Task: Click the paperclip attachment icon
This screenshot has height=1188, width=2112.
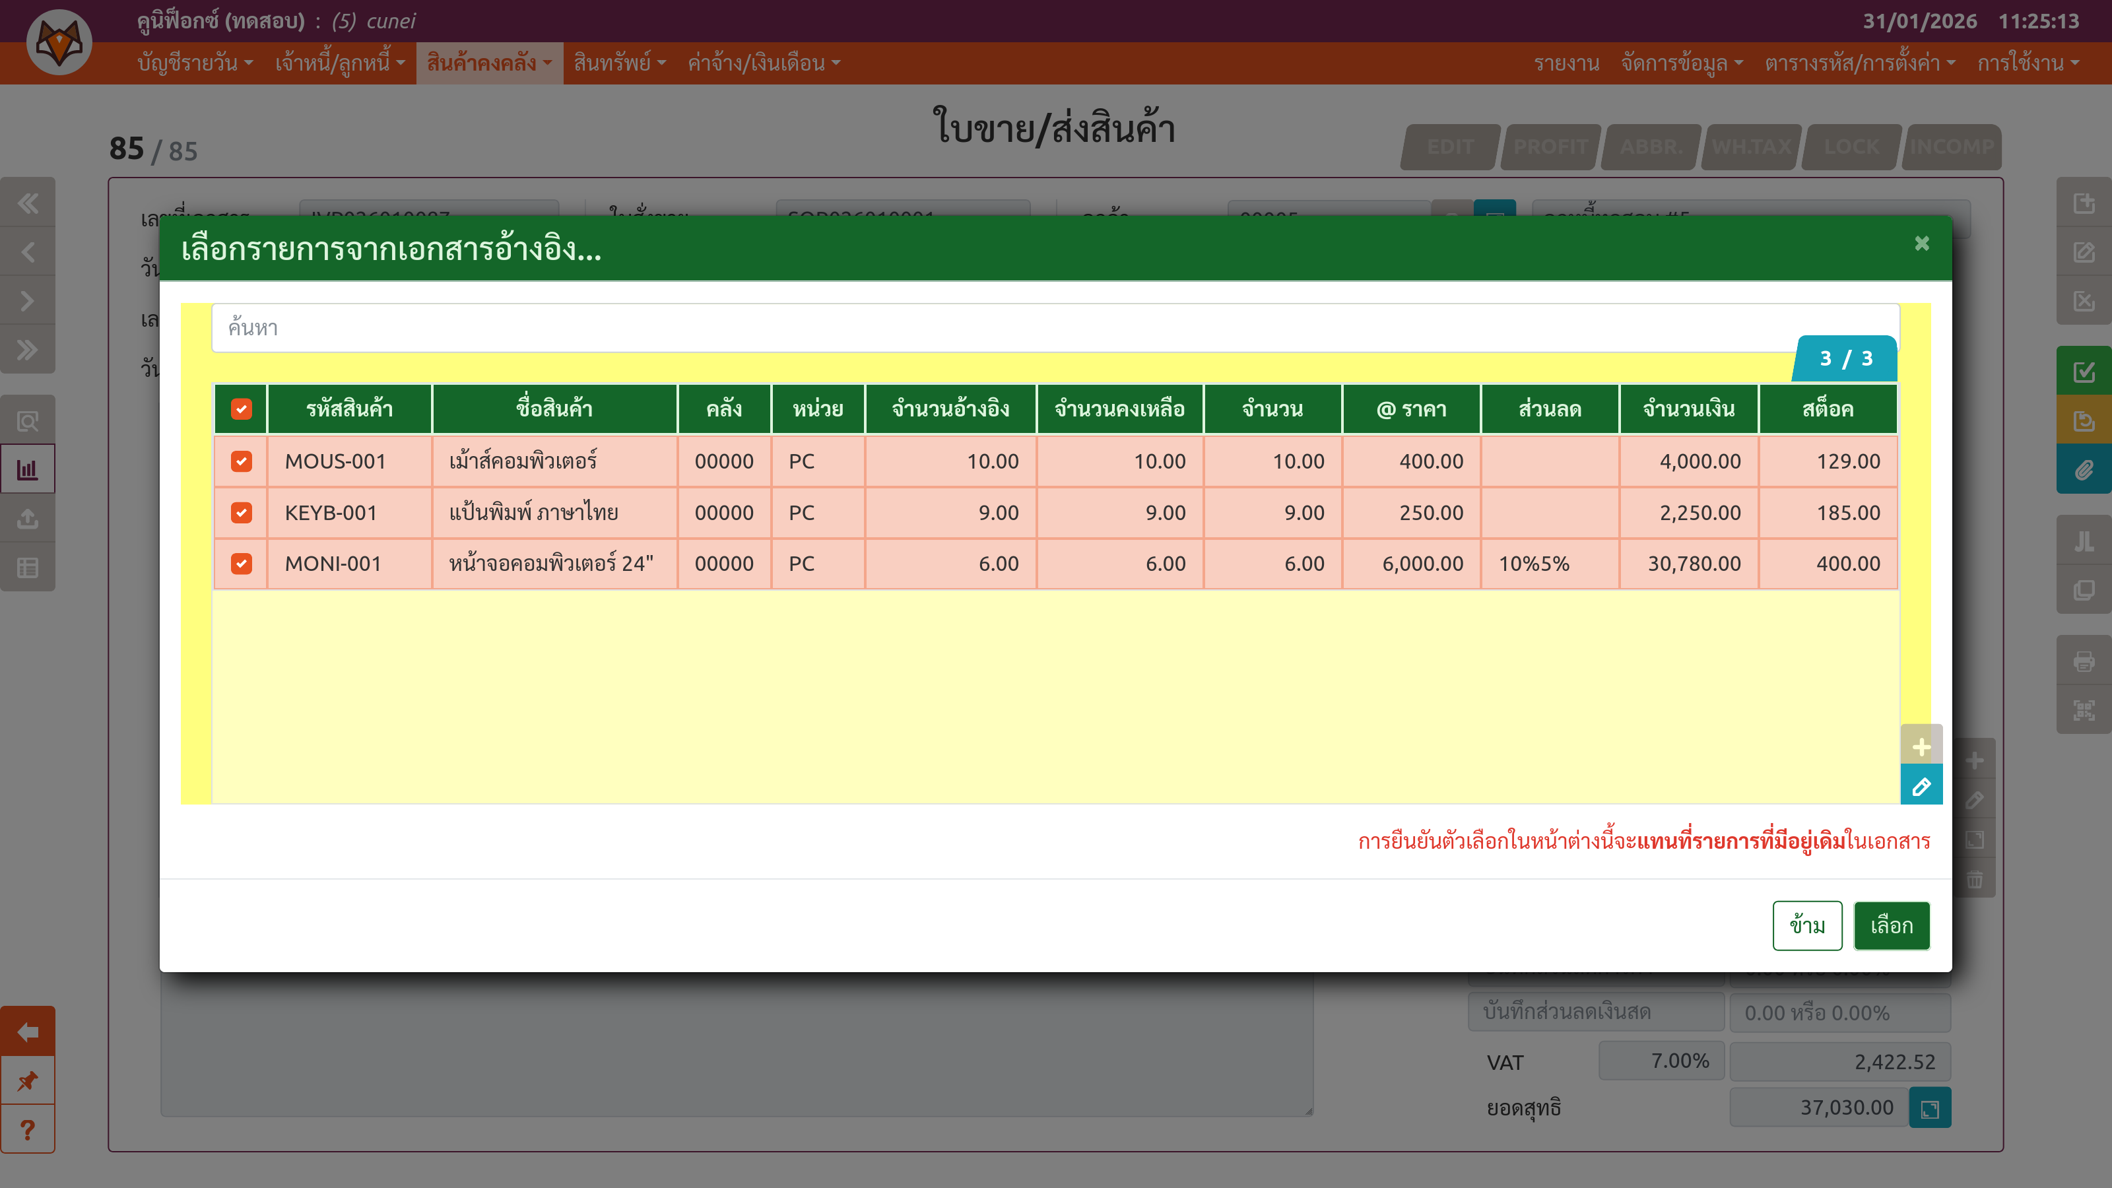Action: [x=2084, y=470]
